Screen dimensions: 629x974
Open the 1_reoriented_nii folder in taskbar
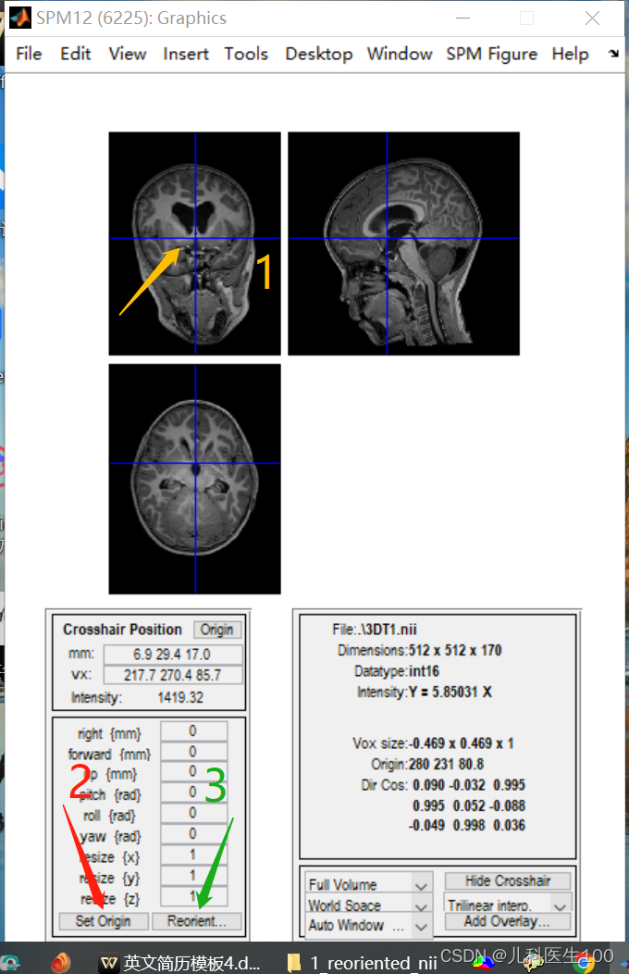(x=363, y=962)
